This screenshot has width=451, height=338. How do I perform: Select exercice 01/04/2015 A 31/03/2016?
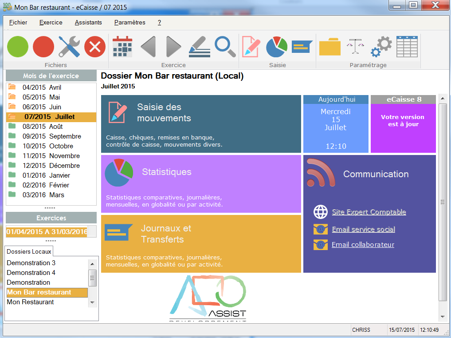(x=47, y=232)
